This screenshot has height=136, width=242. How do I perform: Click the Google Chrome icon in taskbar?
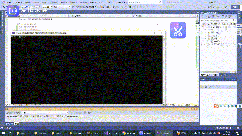(124, 133)
